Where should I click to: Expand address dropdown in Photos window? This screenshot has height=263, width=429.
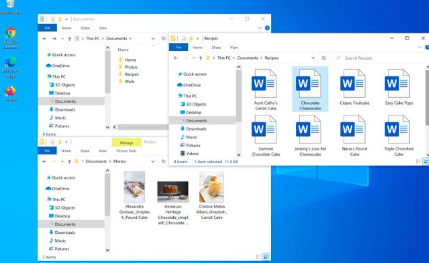pyautogui.click(x=153, y=162)
